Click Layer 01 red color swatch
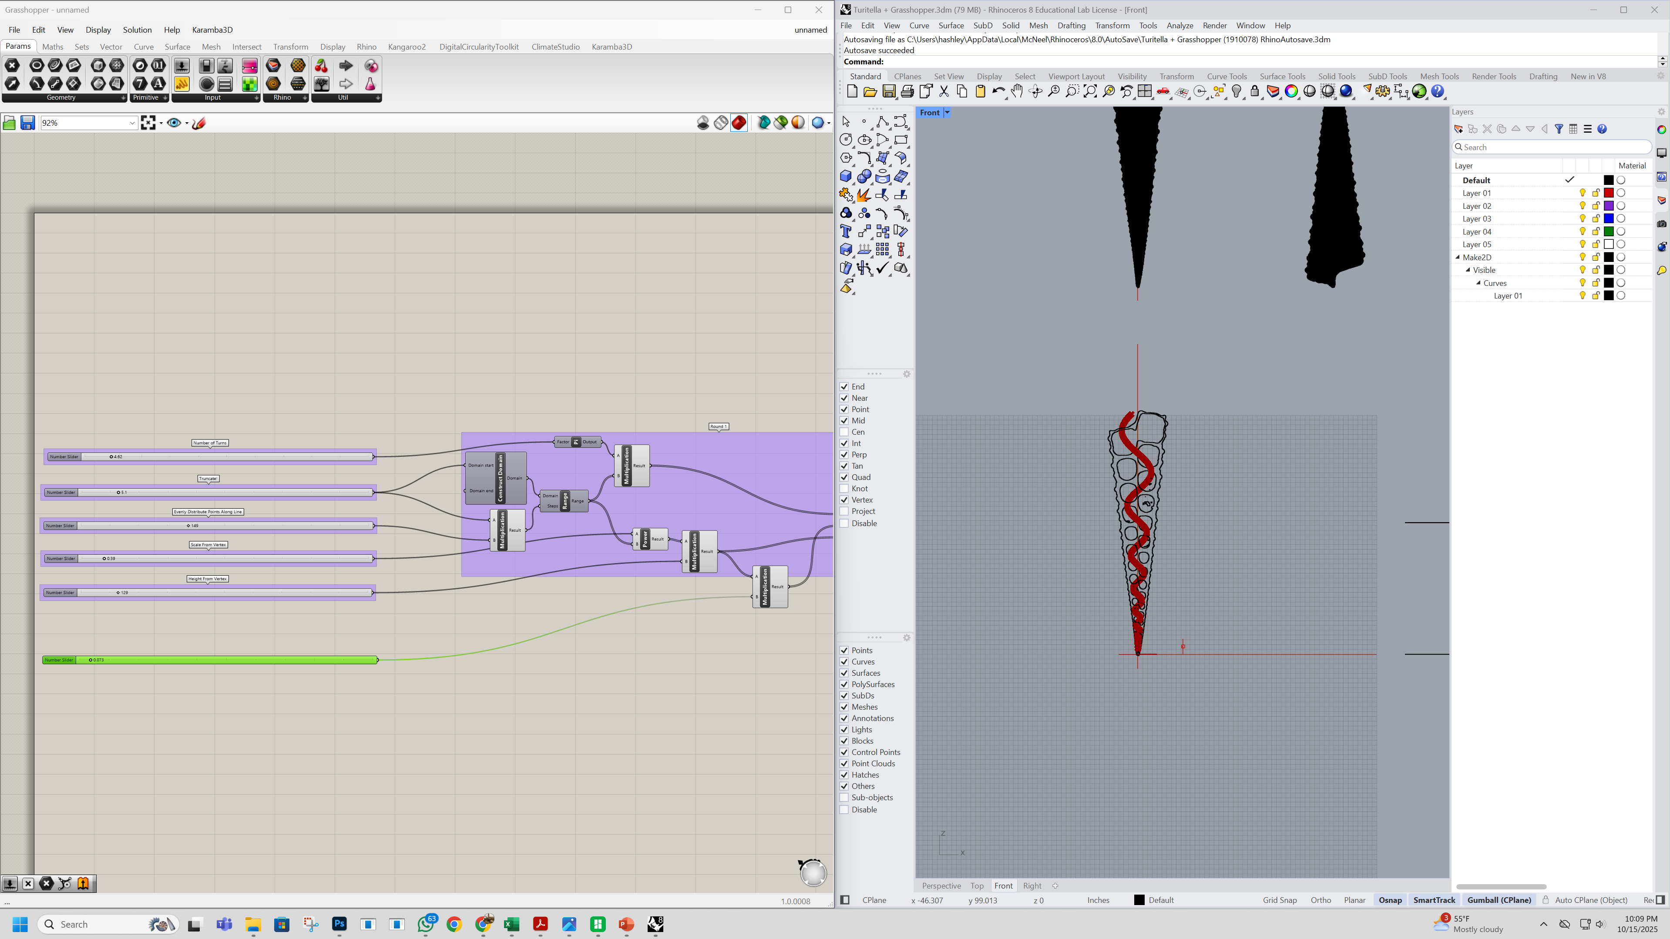1670x939 pixels. [x=1608, y=193]
